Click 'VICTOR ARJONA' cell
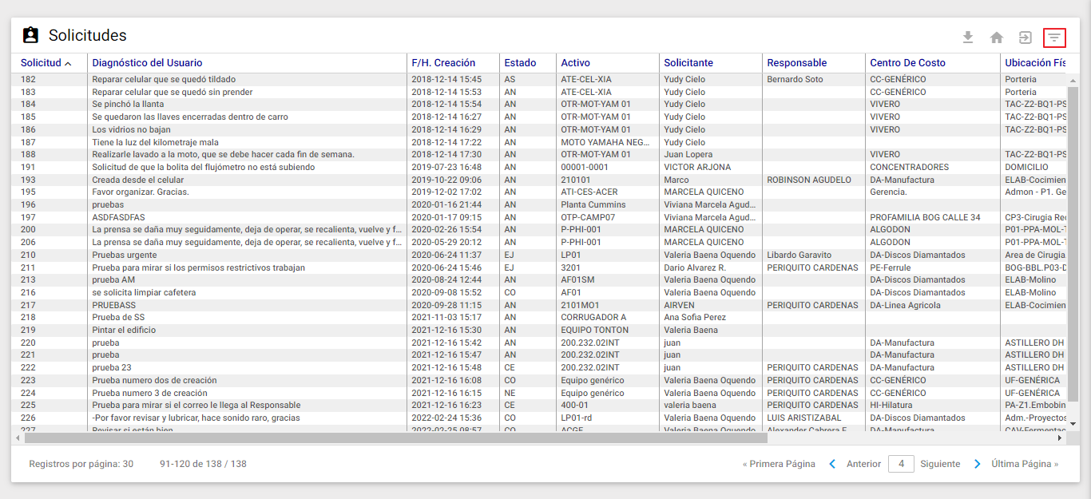The image size is (1091, 499). point(697,167)
